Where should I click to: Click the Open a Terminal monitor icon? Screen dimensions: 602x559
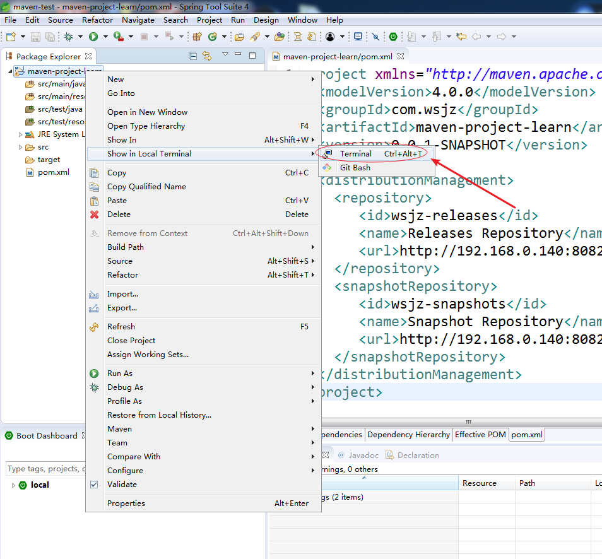pos(358,37)
